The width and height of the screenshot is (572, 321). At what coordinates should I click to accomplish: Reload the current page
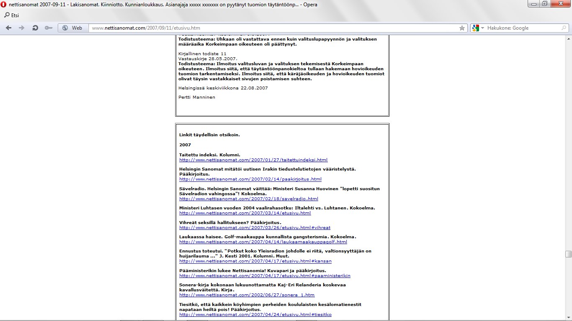[35, 28]
